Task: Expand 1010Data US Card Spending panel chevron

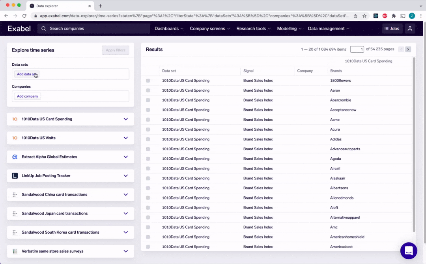Action: pos(126,119)
